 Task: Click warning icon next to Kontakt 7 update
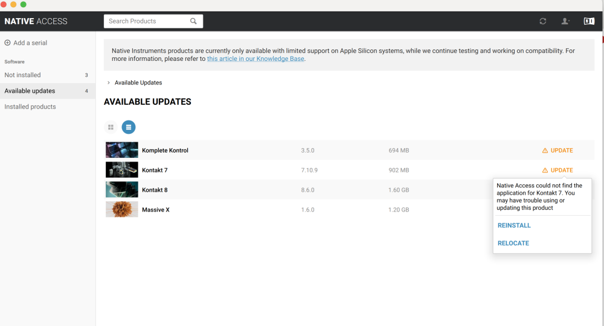[545, 171]
